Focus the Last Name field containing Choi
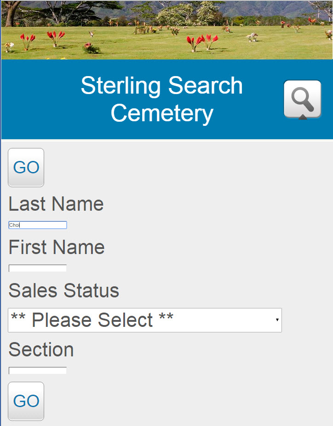333x426 pixels. click(38, 225)
